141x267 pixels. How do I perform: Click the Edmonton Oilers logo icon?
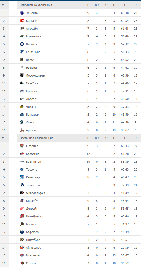click(x=22, y=13)
